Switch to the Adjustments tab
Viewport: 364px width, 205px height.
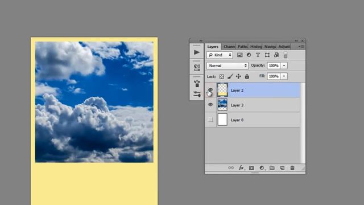pos(284,47)
